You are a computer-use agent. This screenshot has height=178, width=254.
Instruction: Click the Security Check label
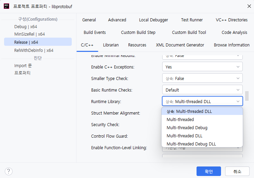105,125
